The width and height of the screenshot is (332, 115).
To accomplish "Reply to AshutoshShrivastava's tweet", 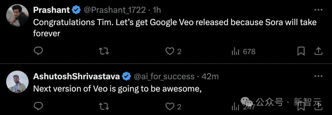I will (x=38, y=106).
